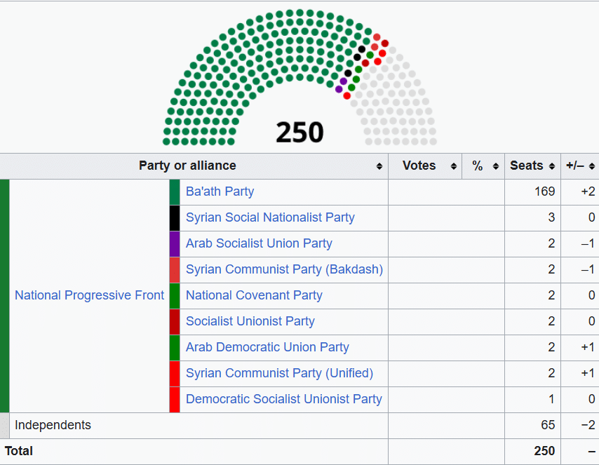This screenshot has width=599, height=465.
Task: Visit the National Covenant Party page
Action: 254,295
